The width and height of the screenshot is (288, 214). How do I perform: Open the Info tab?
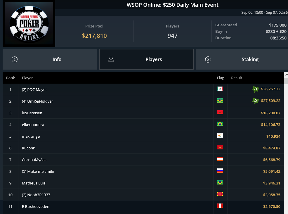pos(50,59)
